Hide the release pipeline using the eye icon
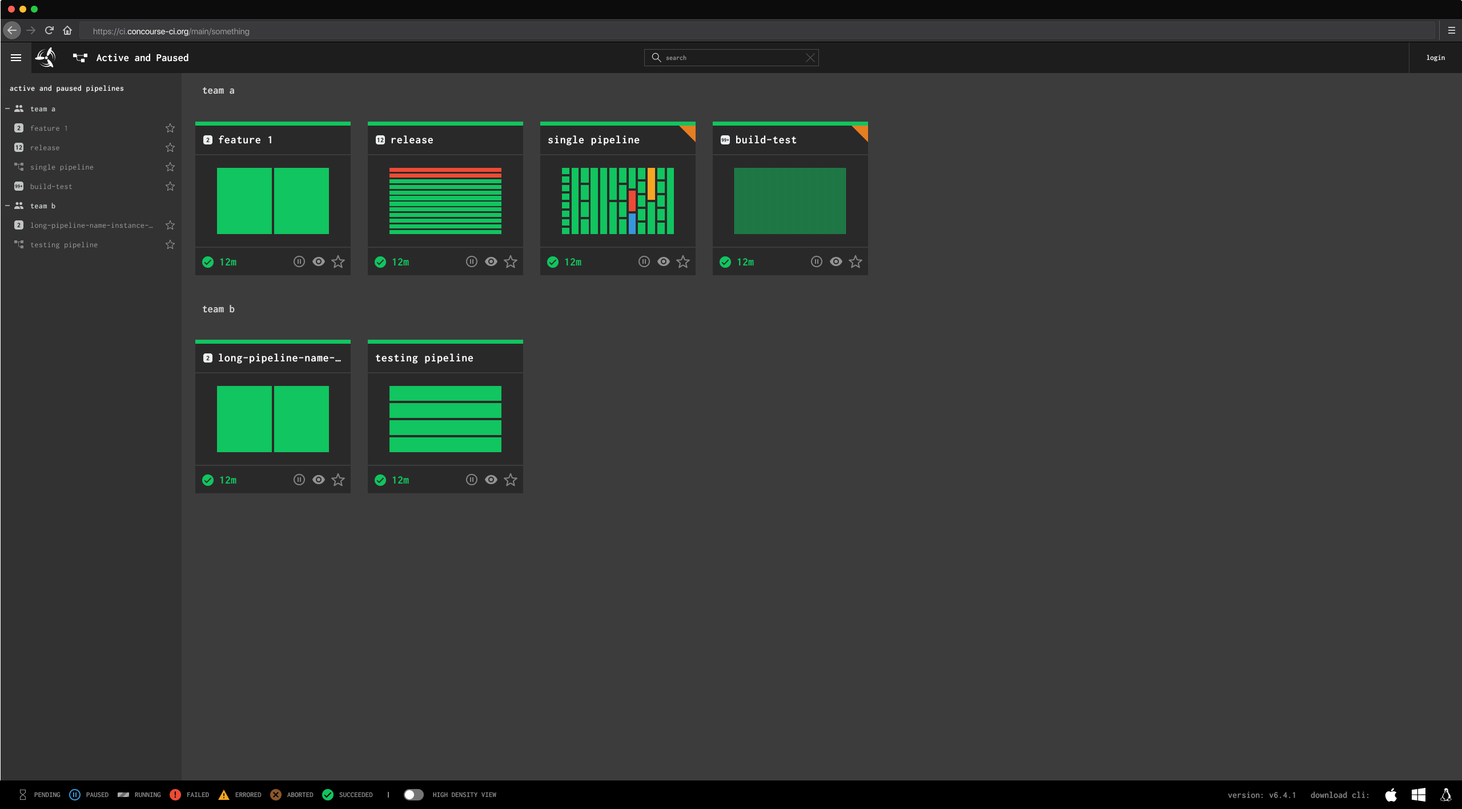1462x809 pixels. pos(491,261)
